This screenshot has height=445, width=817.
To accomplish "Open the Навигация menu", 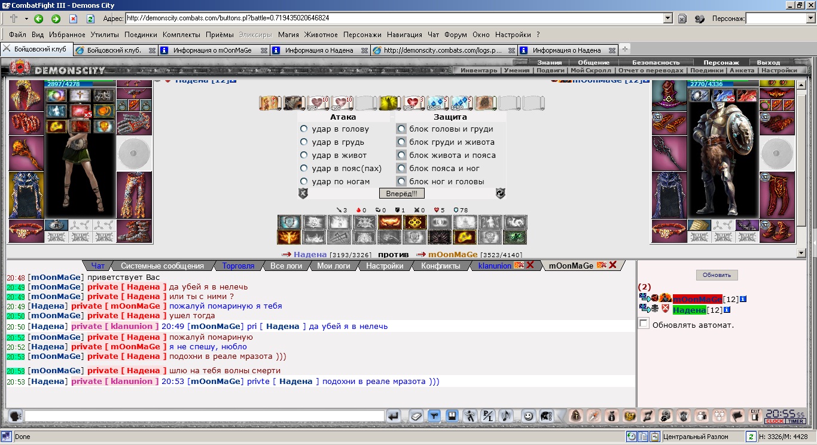I will pyautogui.click(x=404, y=35).
